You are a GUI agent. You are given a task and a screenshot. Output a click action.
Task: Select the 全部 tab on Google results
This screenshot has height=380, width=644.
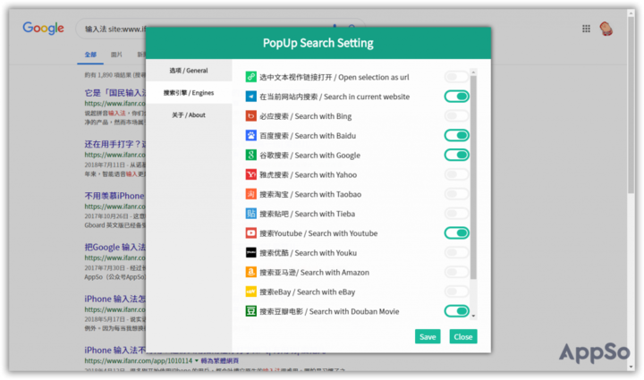point(90,55)
